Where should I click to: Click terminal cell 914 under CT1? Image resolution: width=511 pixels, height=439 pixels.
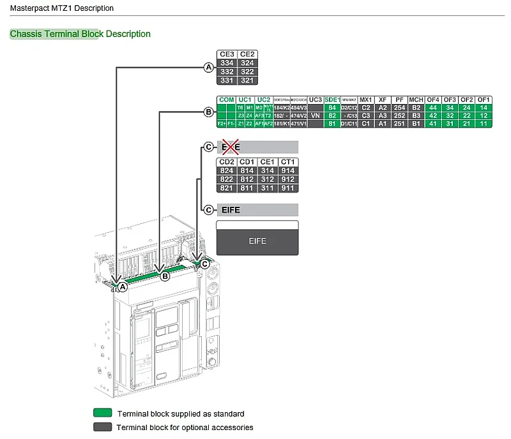[x=288, y=170]
